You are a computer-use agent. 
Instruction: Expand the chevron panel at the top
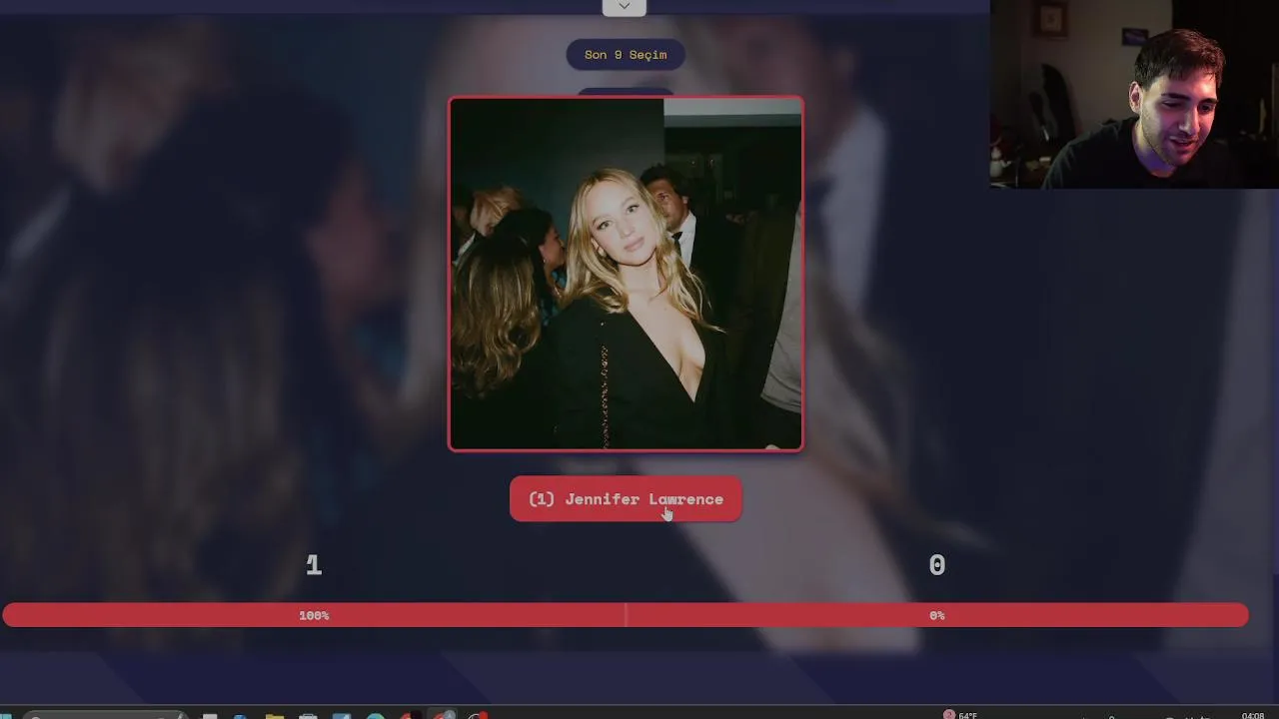point(624,7)
